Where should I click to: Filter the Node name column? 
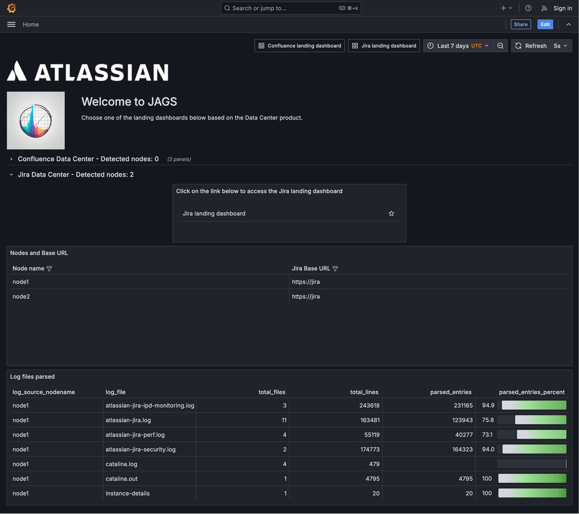pyautogui.click(x=49, y=269)
